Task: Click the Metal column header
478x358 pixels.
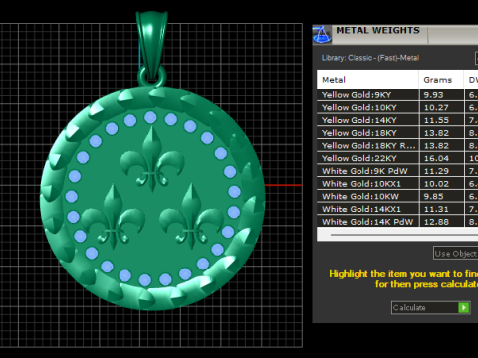Action: pos(367,80)
